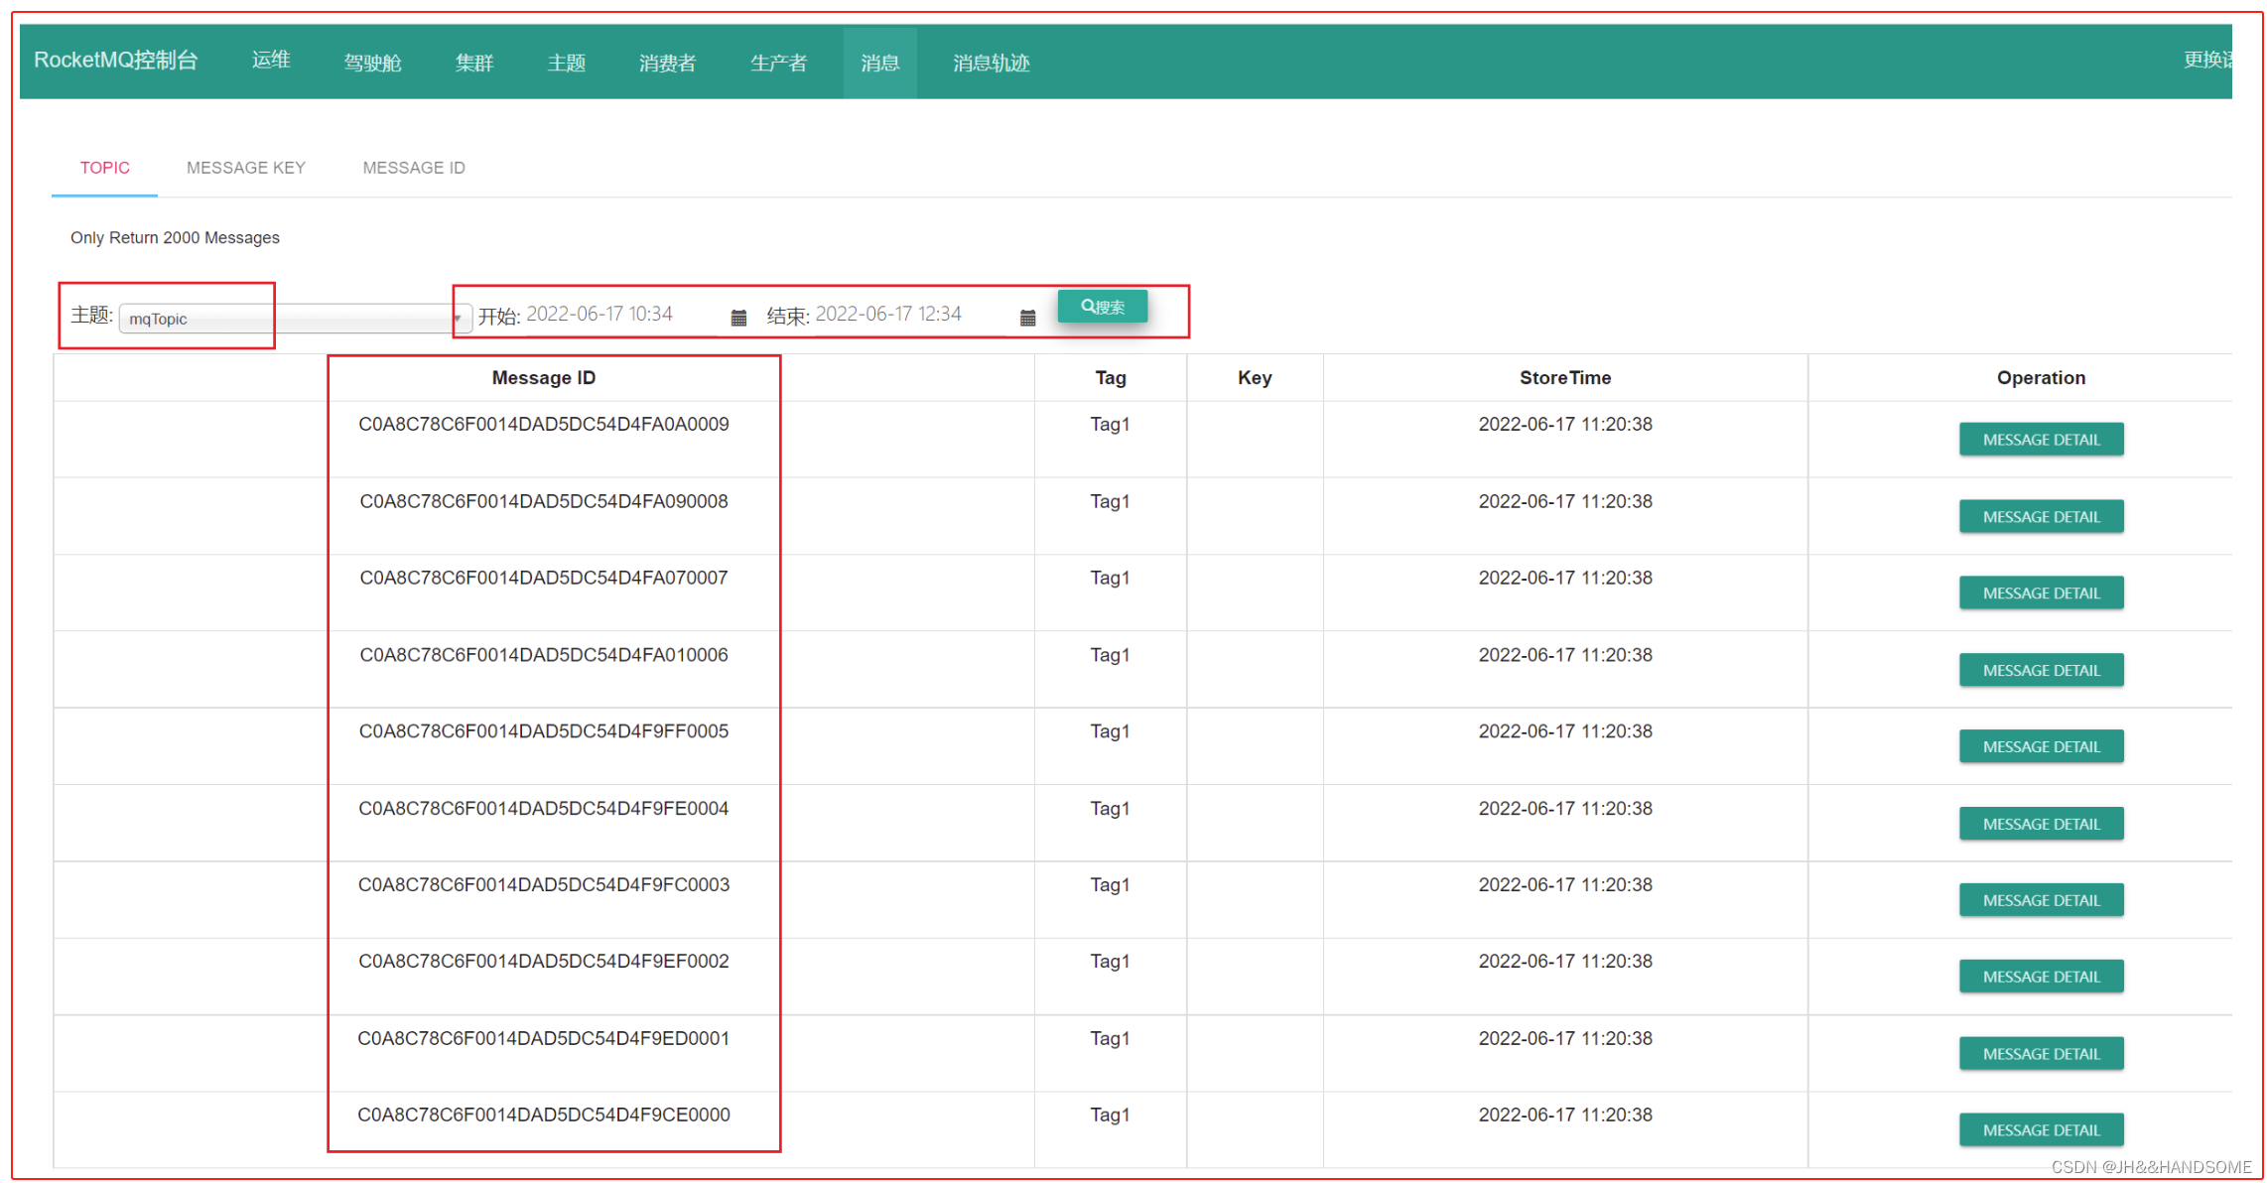Go to the 驾驶舱 dashboard menu
Screen dimensions: 2267x1183
[372, 63]
